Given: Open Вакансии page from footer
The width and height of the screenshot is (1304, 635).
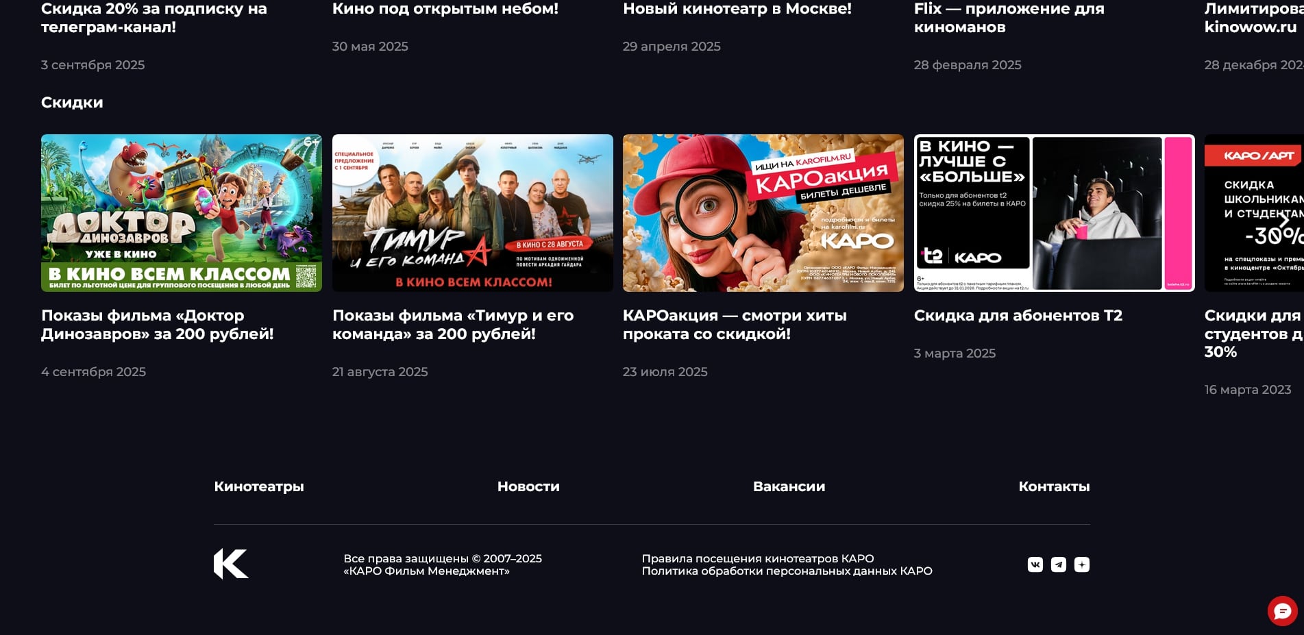Looking at the screenshot, I should (789, 486).
